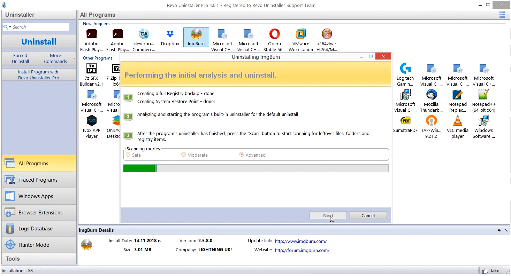This screenshot has height=276, width=511.
Task: Select the first Adobe Flash Player program icon
Action: tap(91, 34)
